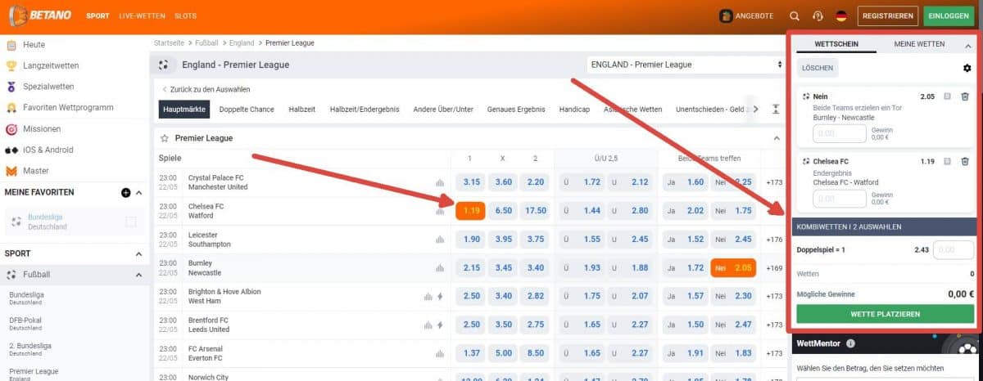Open the support headset icon in header
This screenshot has width=983, height=381.
(817, 16)
